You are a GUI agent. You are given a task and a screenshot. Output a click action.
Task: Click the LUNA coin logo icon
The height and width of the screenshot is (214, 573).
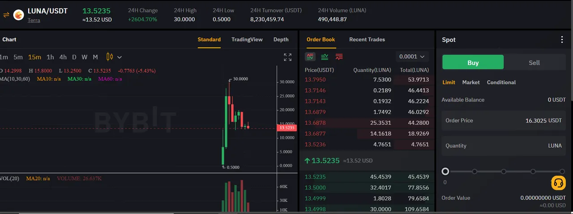(x=19, y=15)
